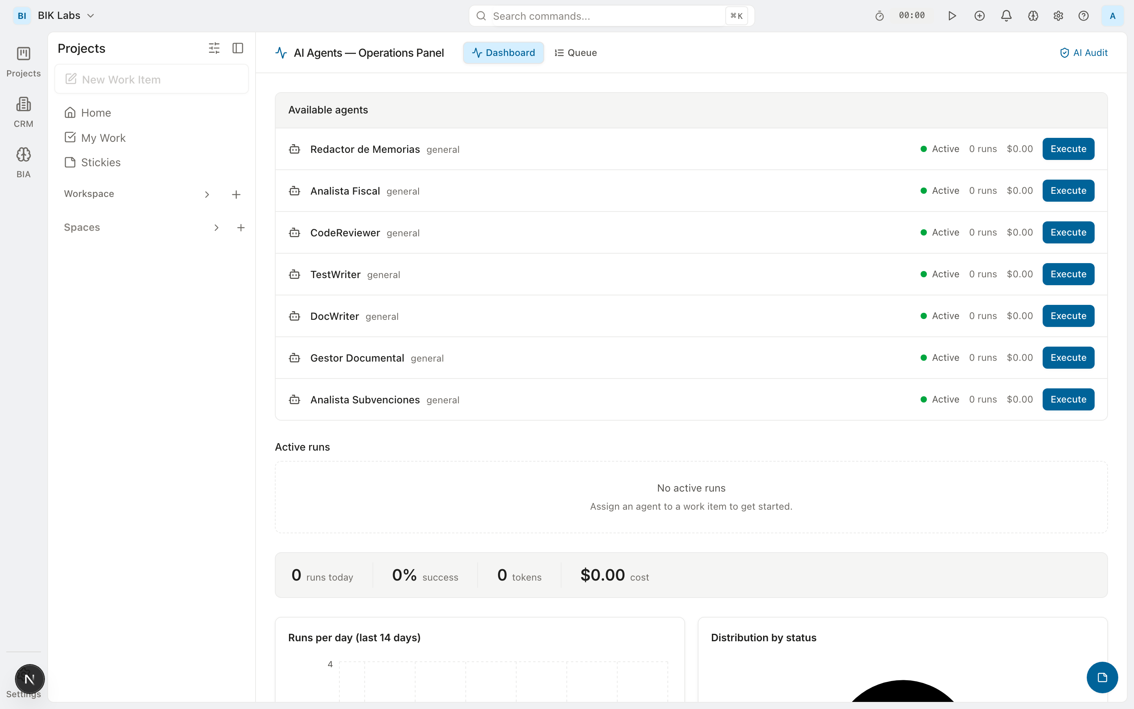Click the New Work Item input field

coord(151,79)
